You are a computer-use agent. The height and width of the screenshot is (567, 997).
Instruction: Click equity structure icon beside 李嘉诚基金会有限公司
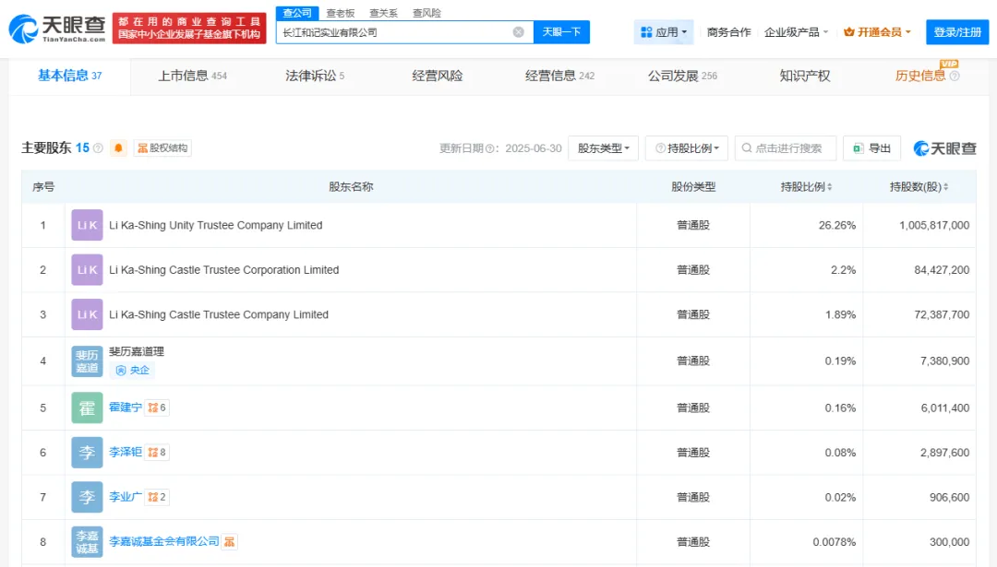[x=230, y=541]
